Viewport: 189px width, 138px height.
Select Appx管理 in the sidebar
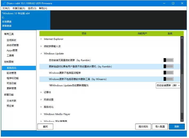[x=12, y=51]
